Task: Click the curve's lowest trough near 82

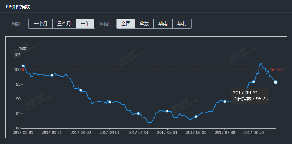Action: [150, 122]
